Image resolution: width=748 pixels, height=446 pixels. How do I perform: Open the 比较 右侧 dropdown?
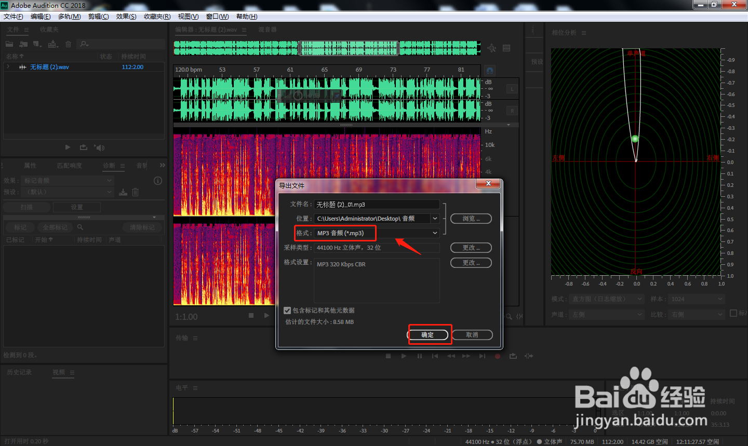point(696,315)
